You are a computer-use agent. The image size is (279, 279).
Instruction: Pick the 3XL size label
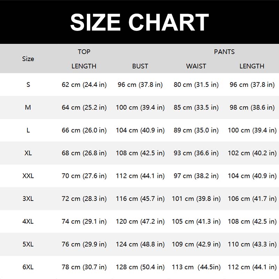[x=28, y=199]
